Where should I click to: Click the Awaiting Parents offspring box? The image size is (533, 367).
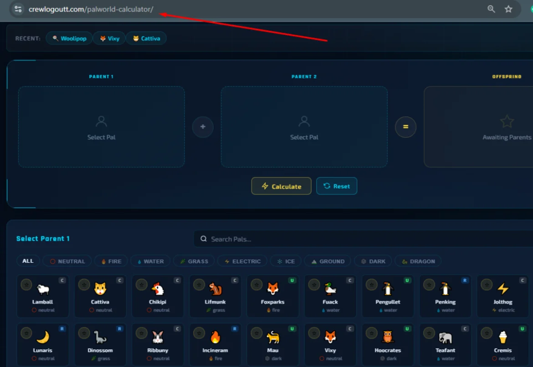point(478,127)
